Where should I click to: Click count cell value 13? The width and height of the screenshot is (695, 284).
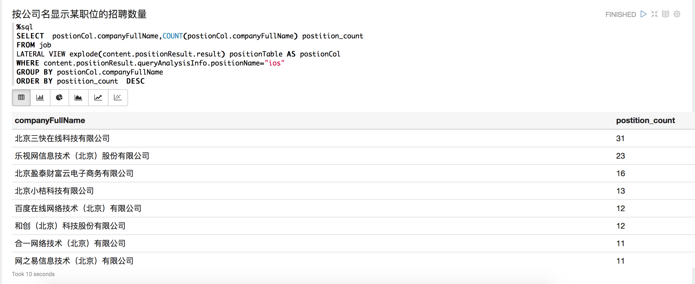coord(620,191)
